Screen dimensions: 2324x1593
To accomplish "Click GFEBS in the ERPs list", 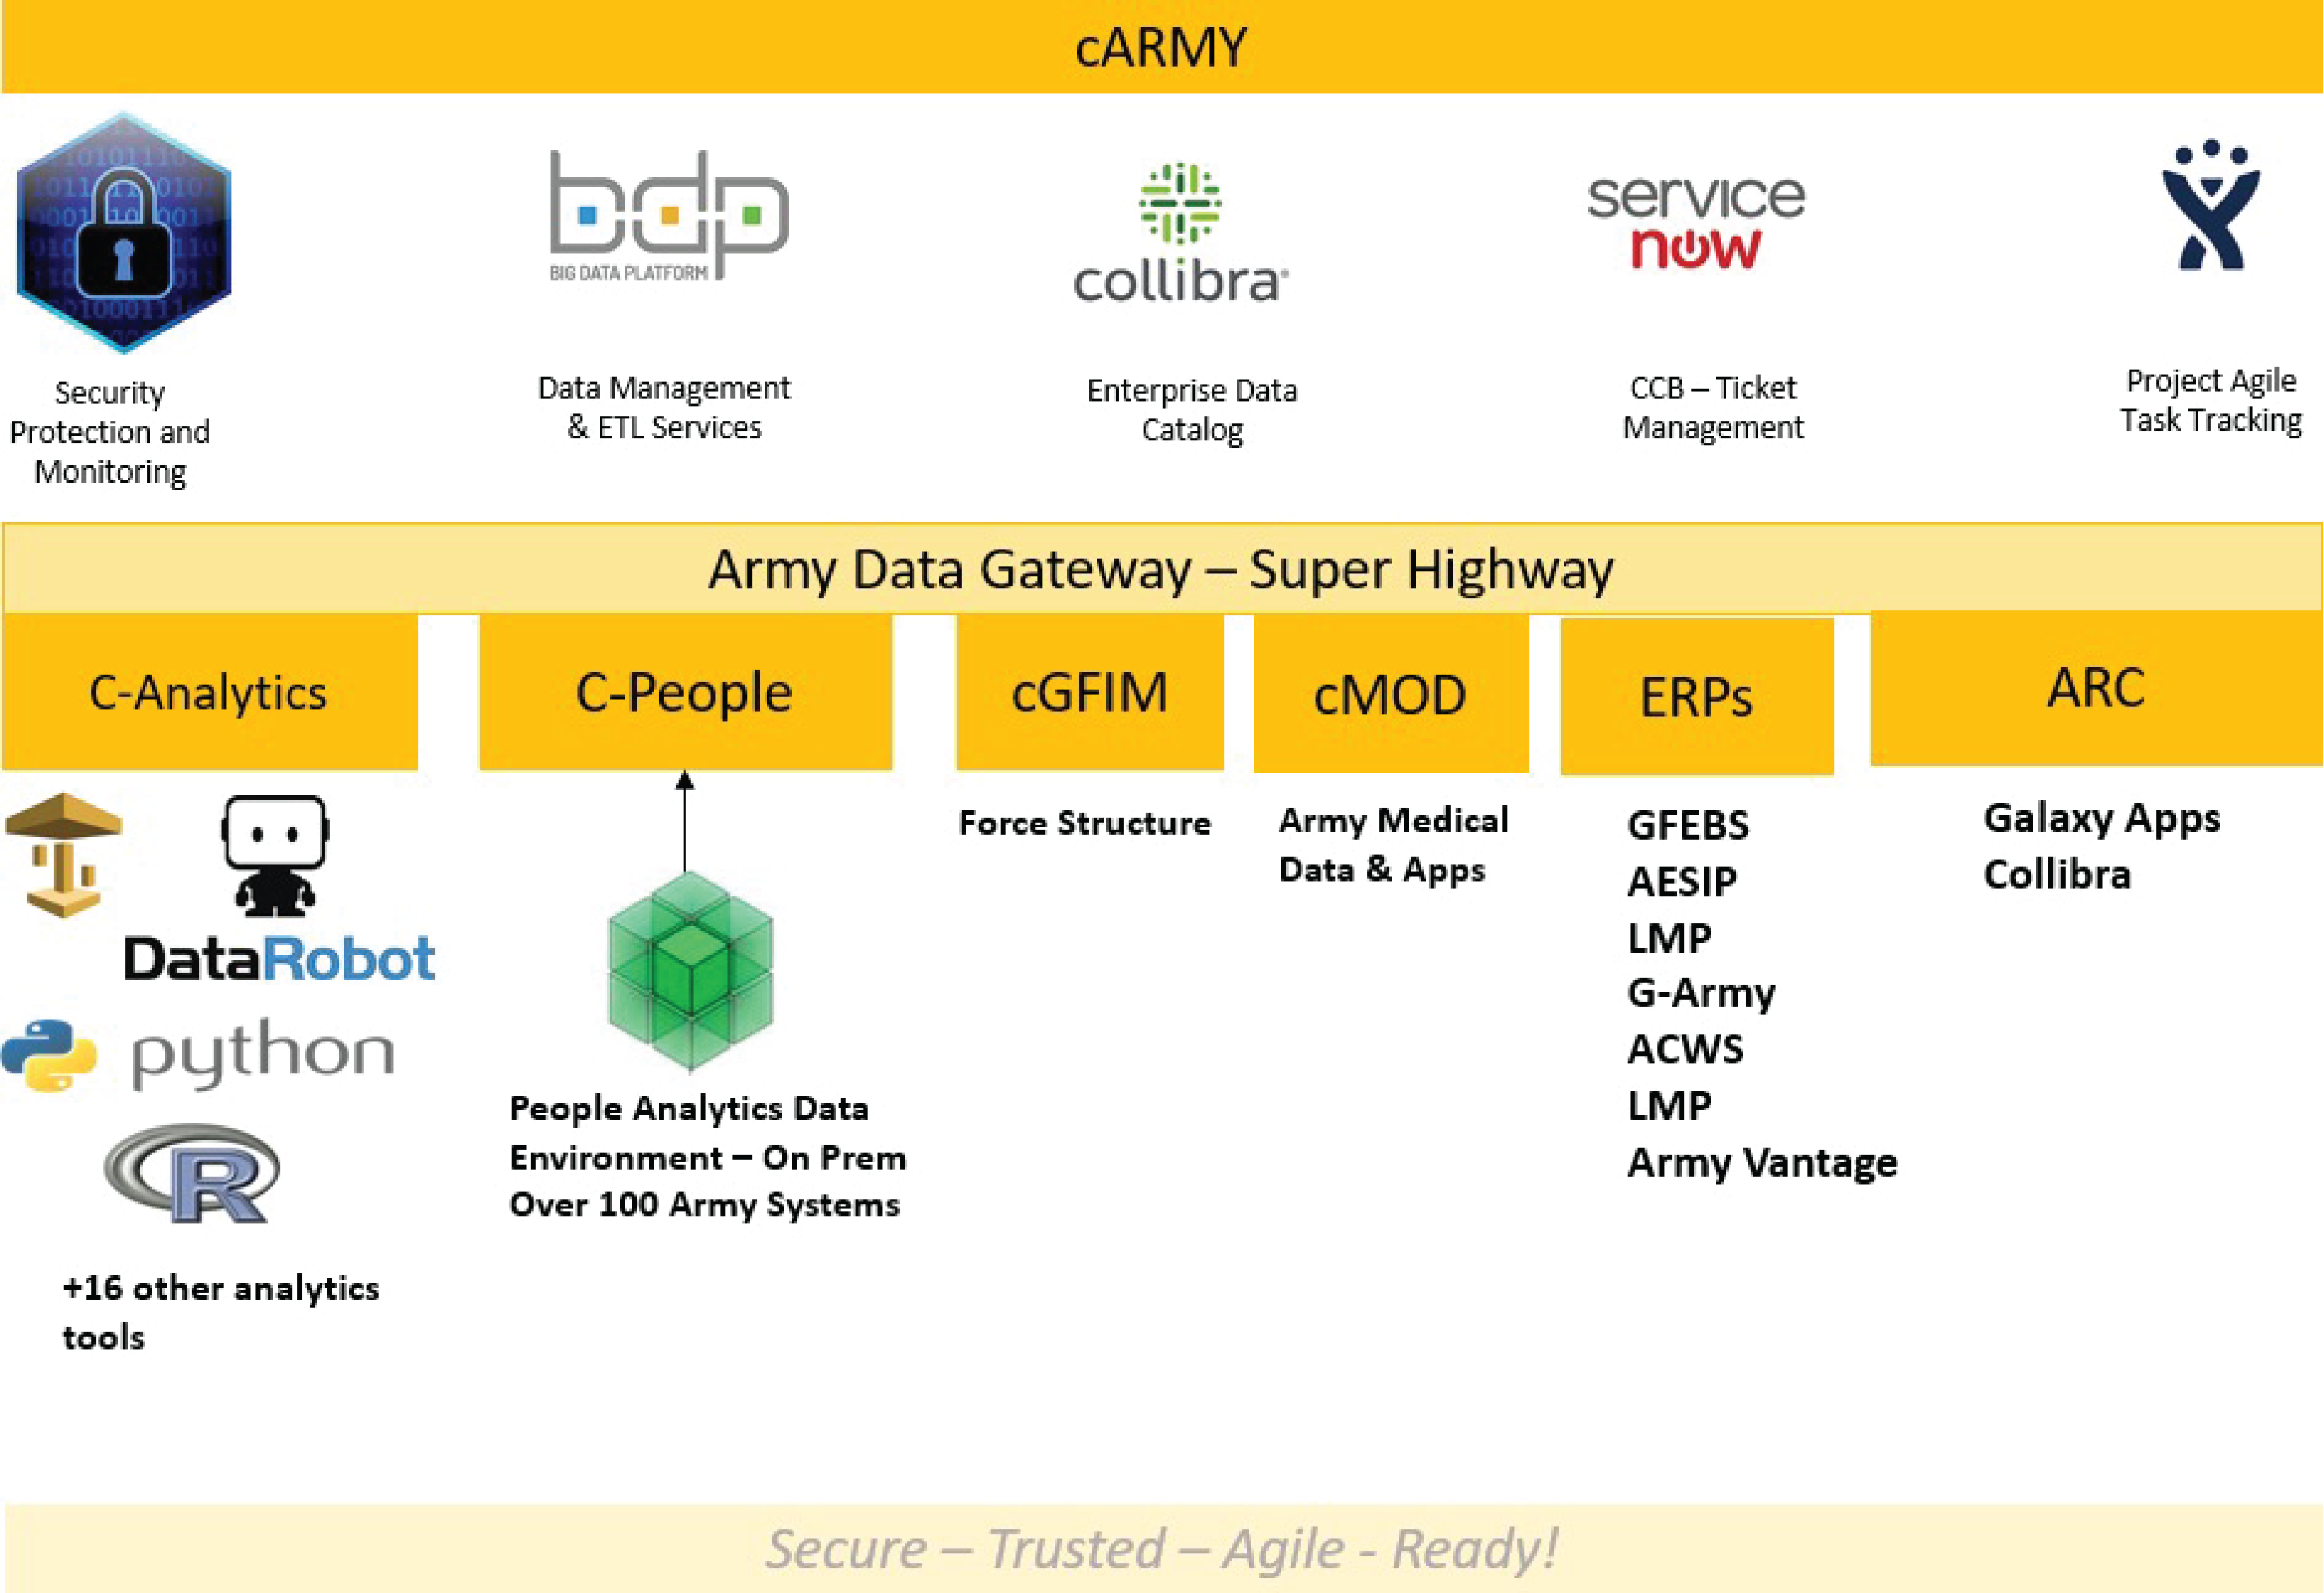I will pos(1688,826).
